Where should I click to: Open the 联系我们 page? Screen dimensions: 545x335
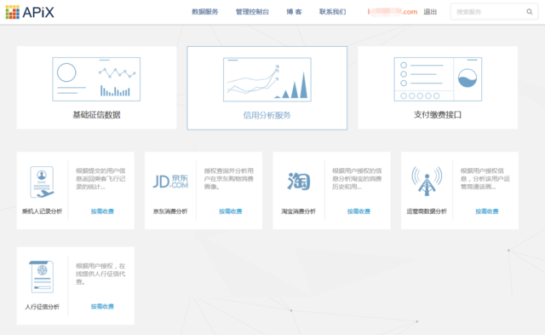333,12
